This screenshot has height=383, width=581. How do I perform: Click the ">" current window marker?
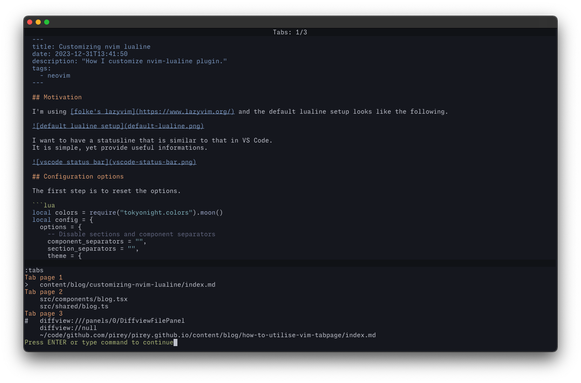[x=26, y=285]
